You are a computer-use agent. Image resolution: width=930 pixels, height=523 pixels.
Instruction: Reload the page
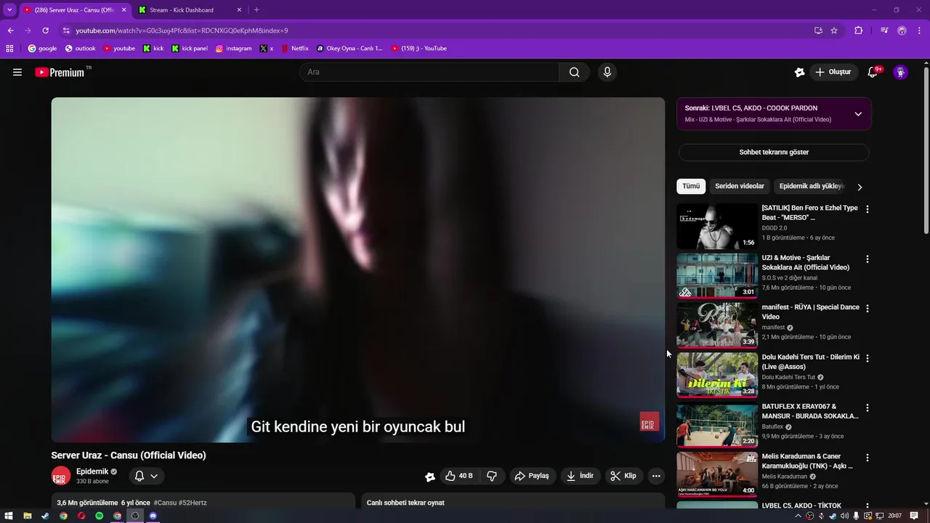click(x=45, y=31)
